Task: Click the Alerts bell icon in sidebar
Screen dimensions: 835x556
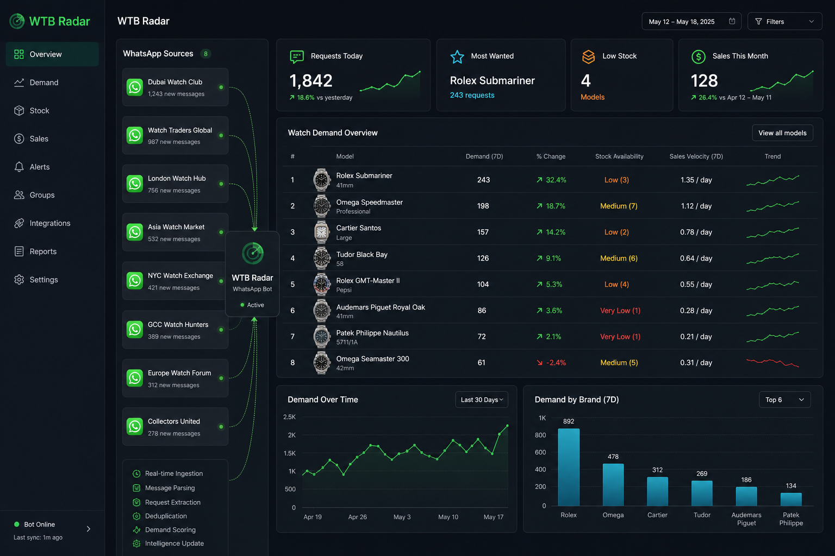Action: (x=19, y=167)
